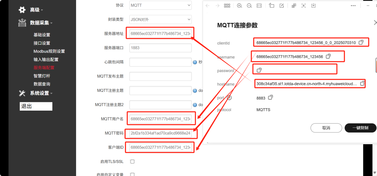Open the 封装类型 dropdown showing JSON对外
The height and width of the screenshot is (176, 377).
click(x=160, y=19)
